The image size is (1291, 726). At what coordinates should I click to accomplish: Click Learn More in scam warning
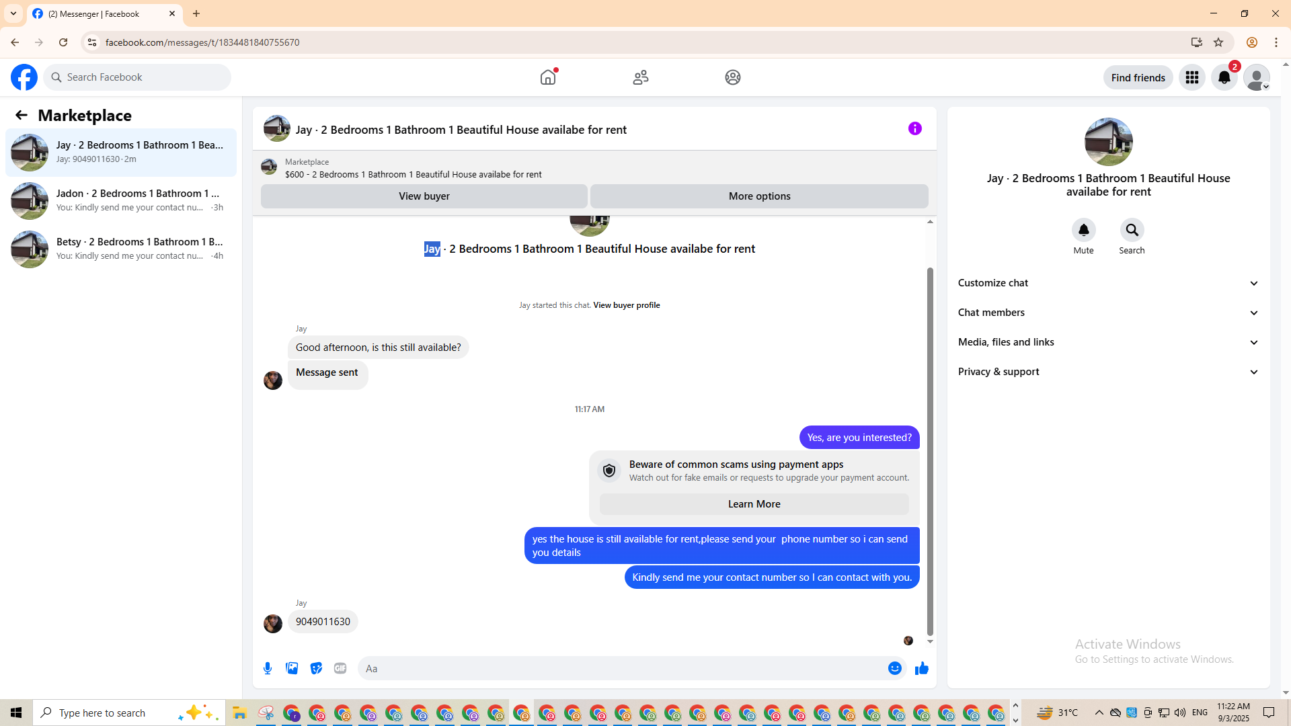tap(754, 504)
